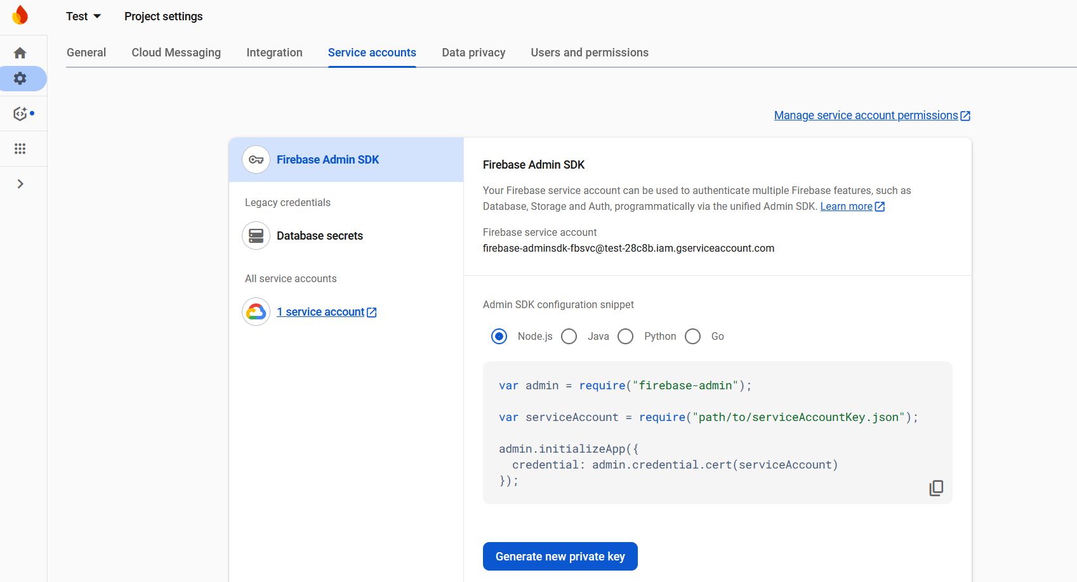Open the settings gear in the sidebar
This screenshot has width=1077, height=582.
[20, 79]
